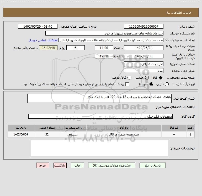Screen dimensions: 202x196
Task: Click the تاریخ نیاز column header
Action: click(x=21, y=128)
